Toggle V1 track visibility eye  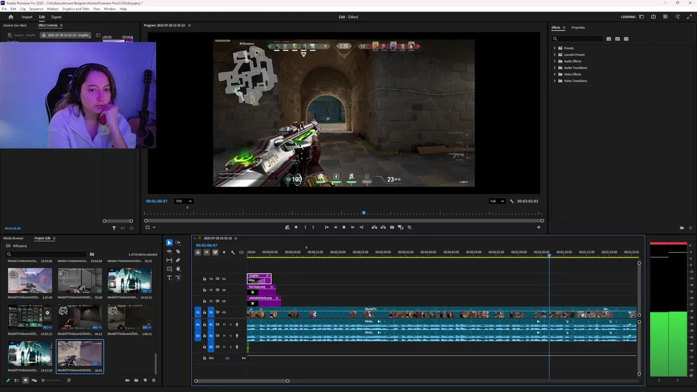tap(223, 313)
